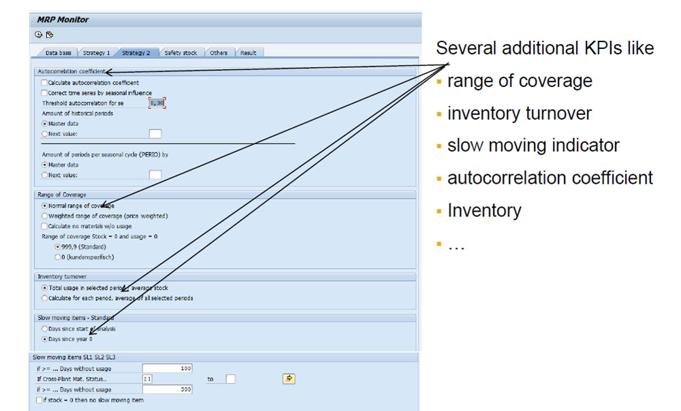Click the multiple selection arrow beside Cross-Plant Mat. Status
681x411 pixels.
coord(288,378)
